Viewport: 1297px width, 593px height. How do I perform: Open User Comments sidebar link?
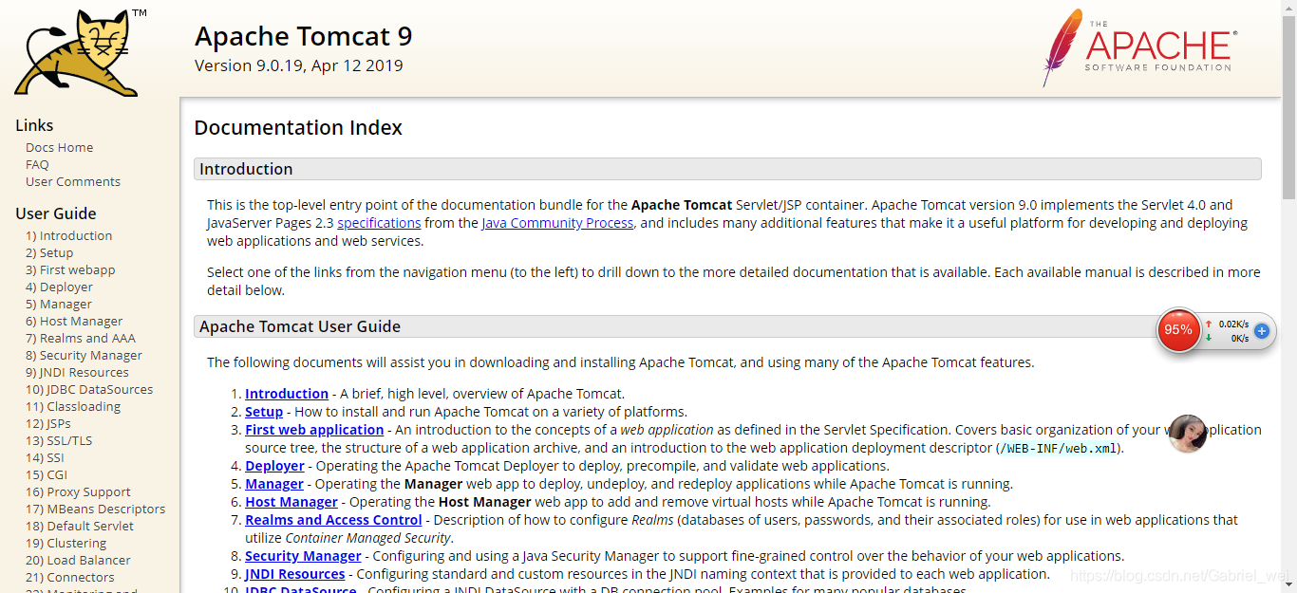73,181
